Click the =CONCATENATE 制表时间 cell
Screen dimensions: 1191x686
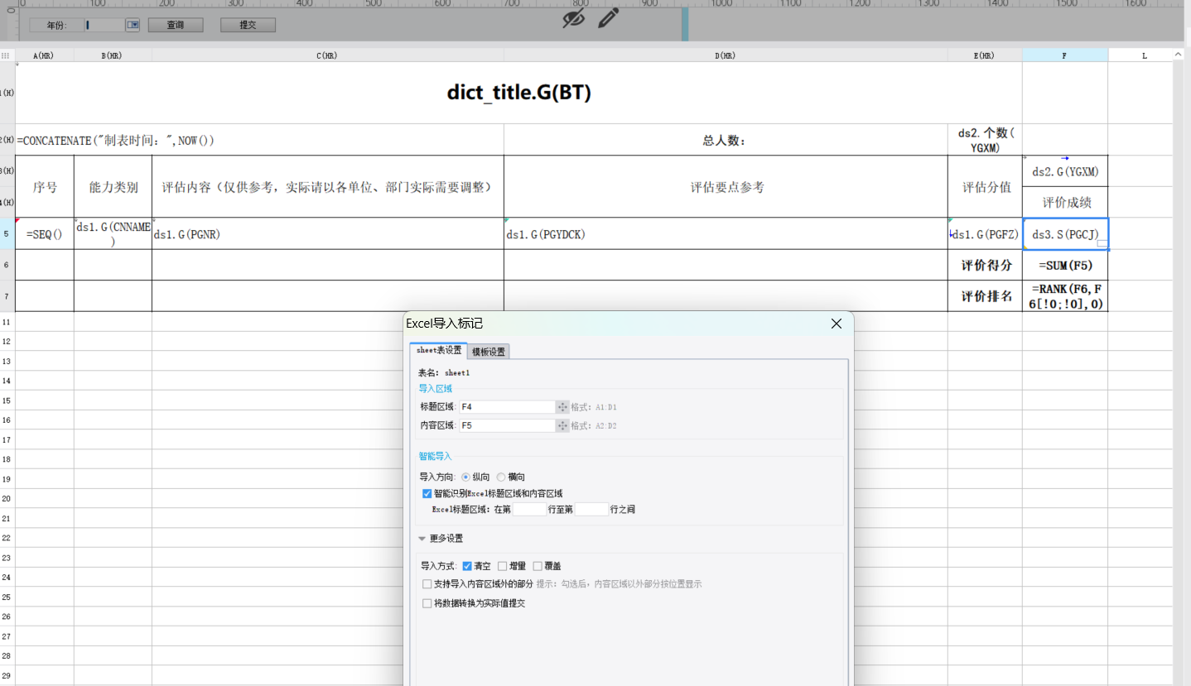(259, 140)
